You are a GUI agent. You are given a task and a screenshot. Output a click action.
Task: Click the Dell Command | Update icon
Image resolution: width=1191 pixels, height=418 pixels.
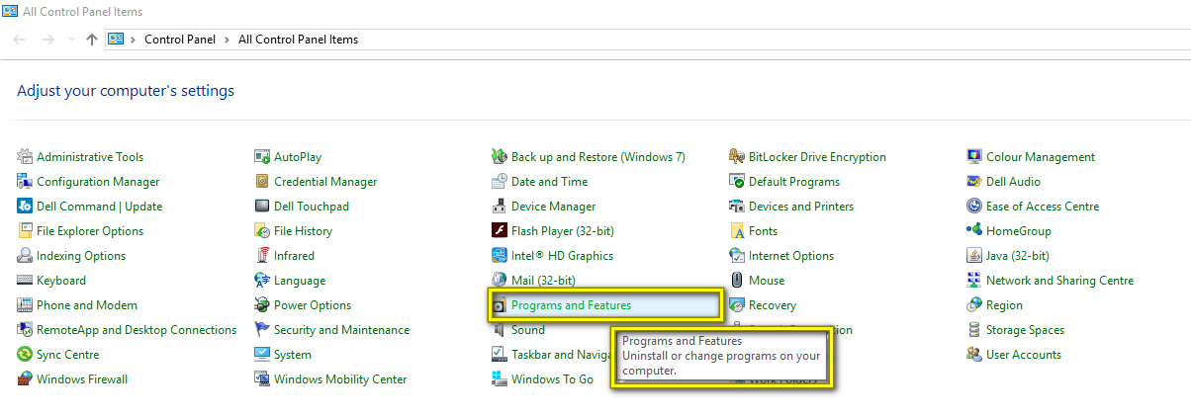pyautogui.click(x=25, y=206)
